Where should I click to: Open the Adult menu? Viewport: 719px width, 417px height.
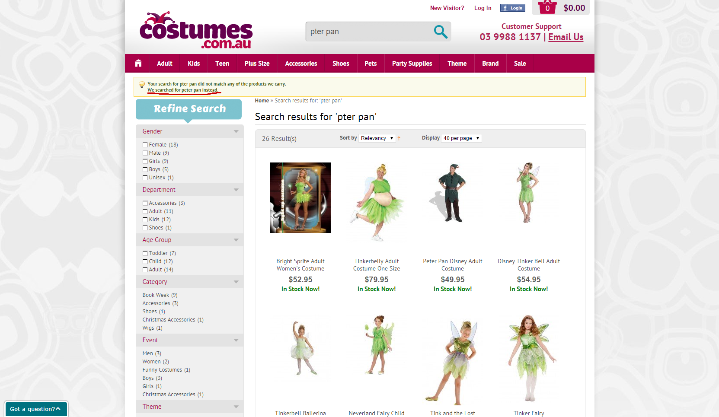[x=165, y=64]
